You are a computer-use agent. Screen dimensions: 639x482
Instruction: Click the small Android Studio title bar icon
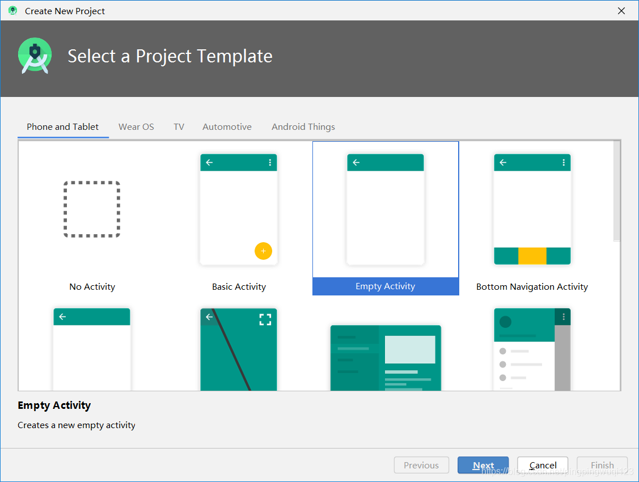pyautogui.click(x=12, y=11)
